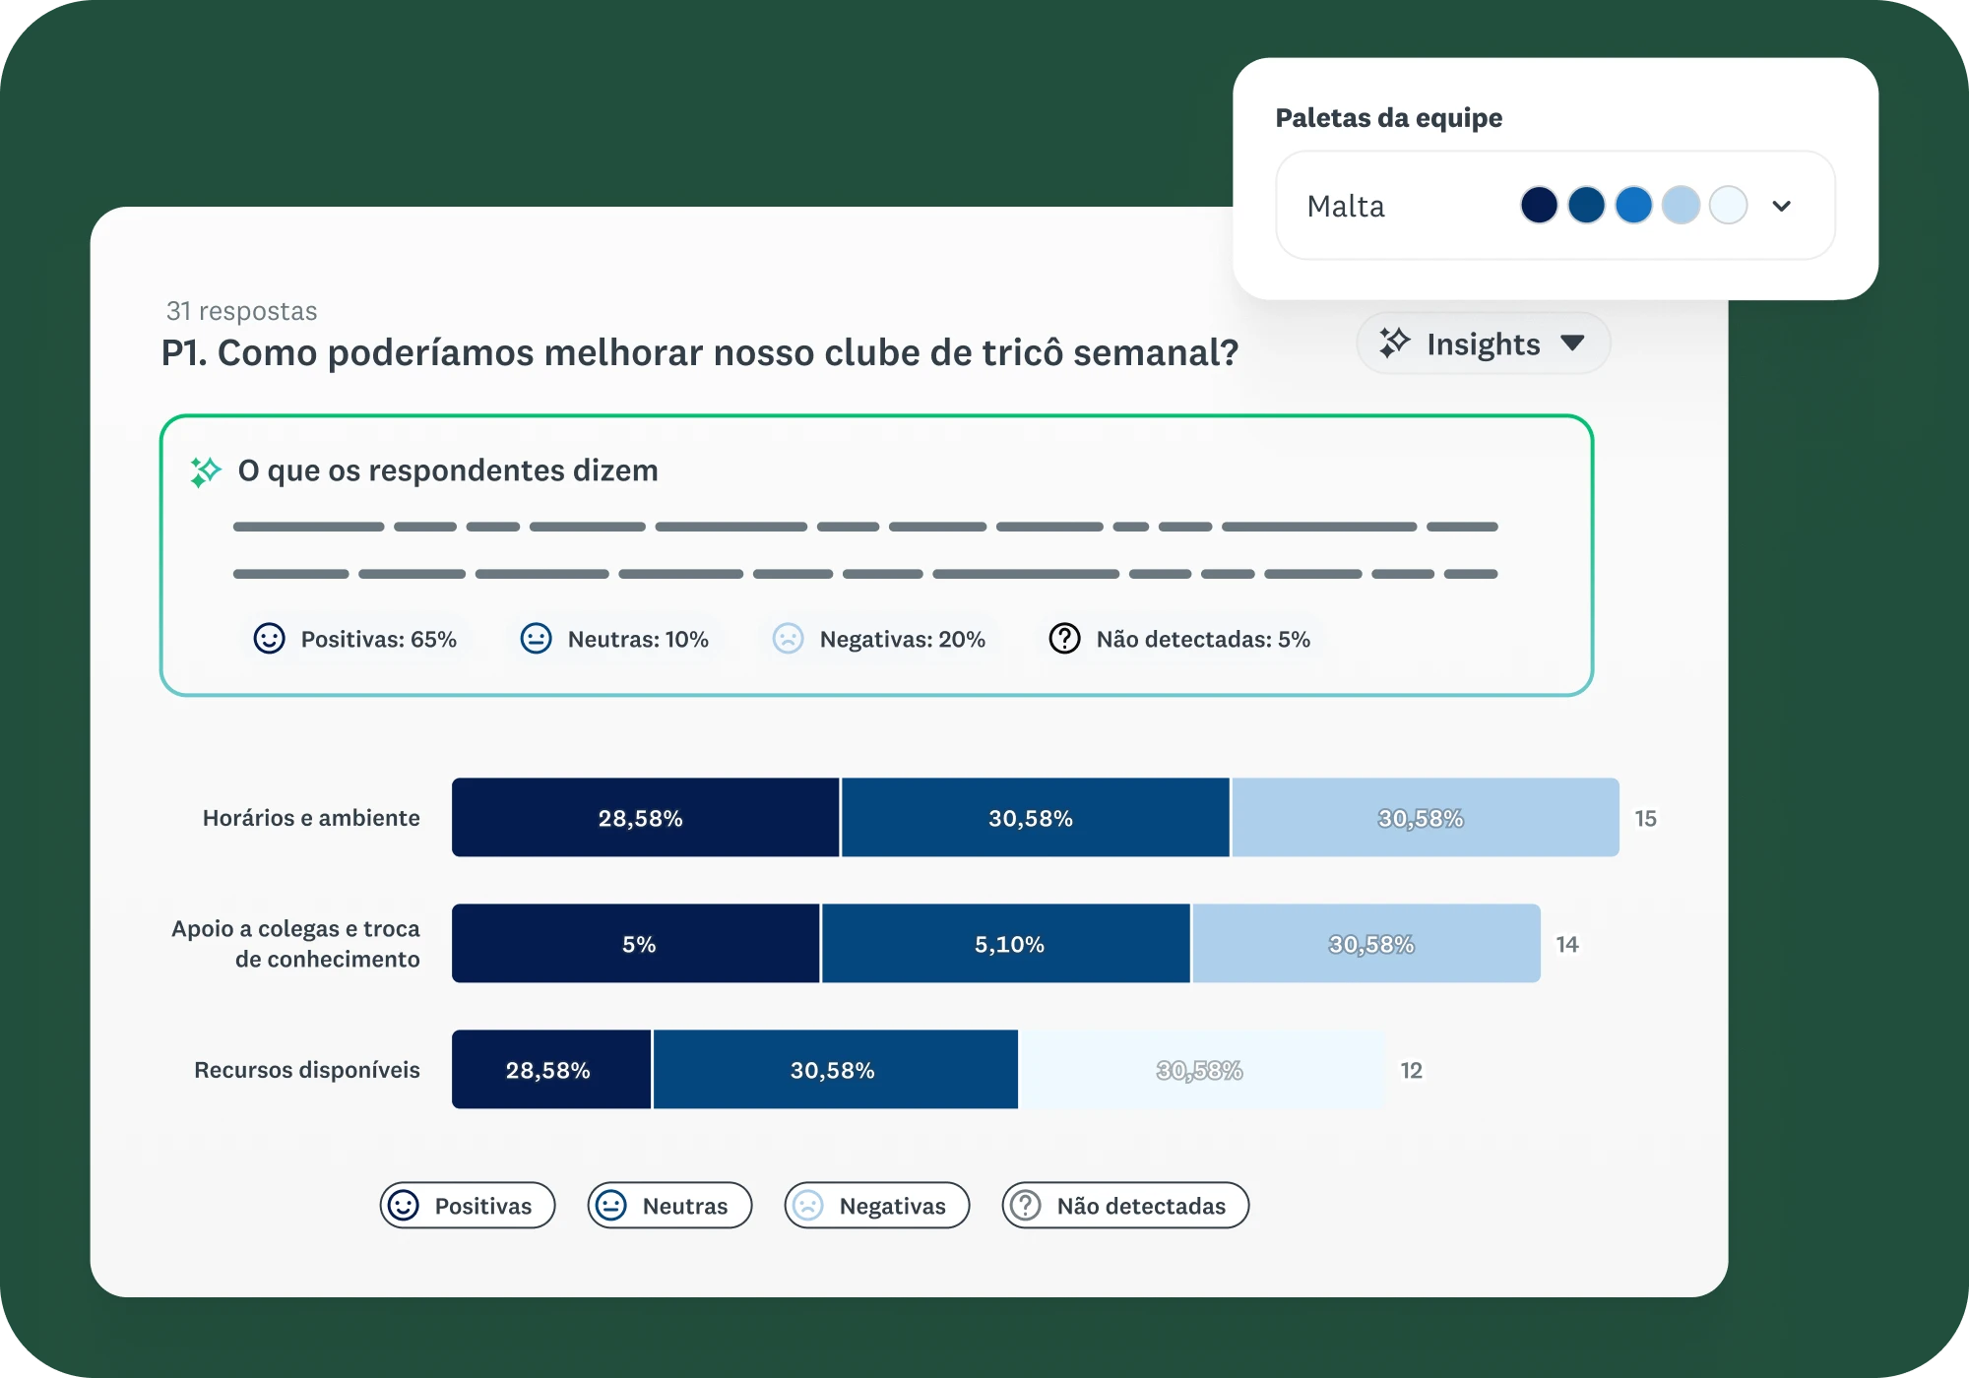This screenshot has width=1969, height=1378.
Task: Click the Paletas da equipe heading
Action: 1389,117
